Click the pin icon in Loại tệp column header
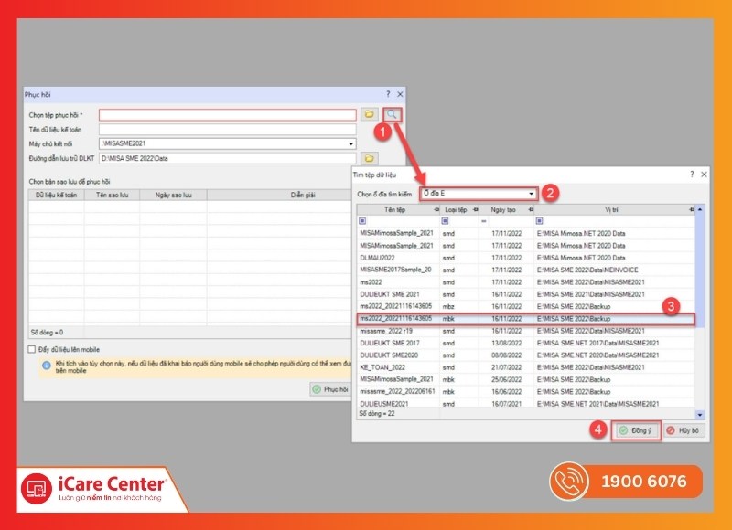This screenshot has height=530, width=732. coord(475,210)
